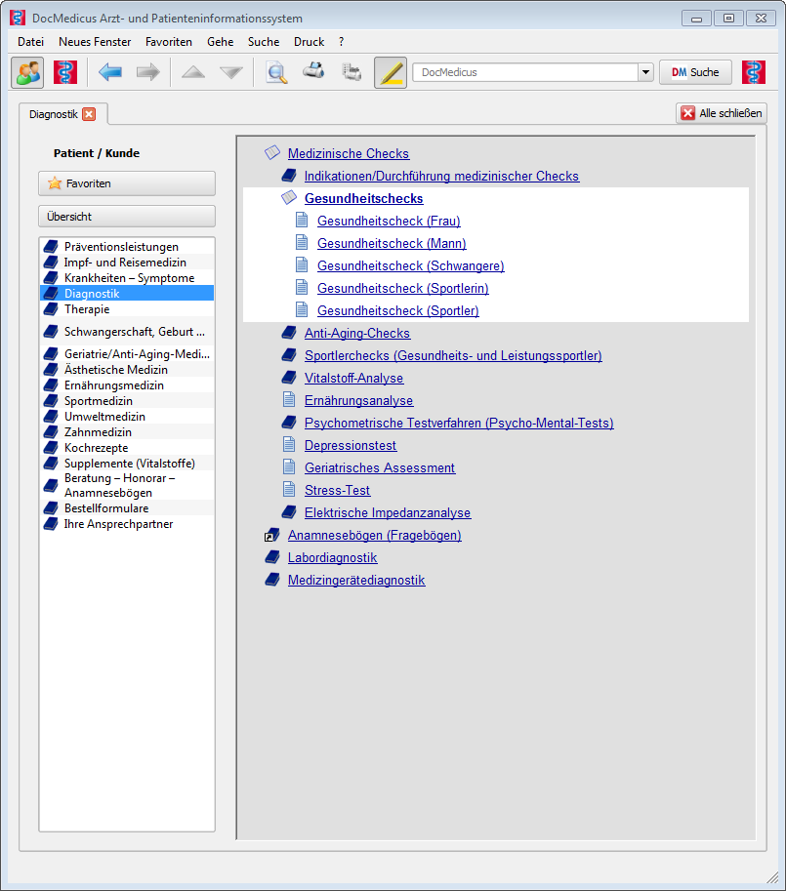786x891 pixels.
Task: Select Krankheiten – Symptome in sidebar
Action: coord(127,278)
